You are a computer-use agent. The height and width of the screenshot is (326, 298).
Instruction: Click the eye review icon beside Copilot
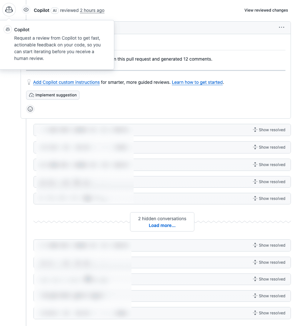pyautogui.click(x=26, y=10)
